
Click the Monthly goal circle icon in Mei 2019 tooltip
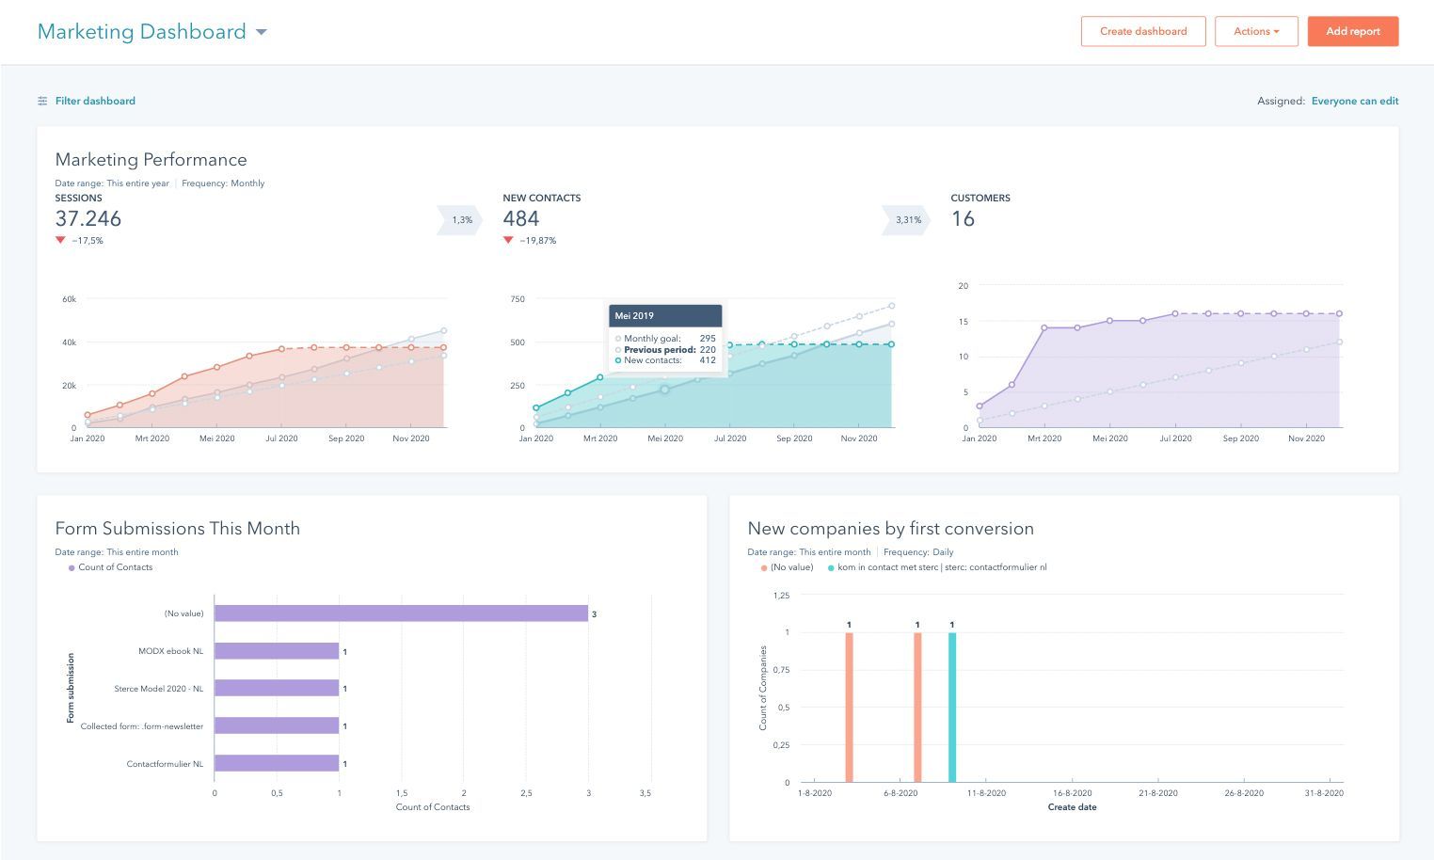point(617,338)
